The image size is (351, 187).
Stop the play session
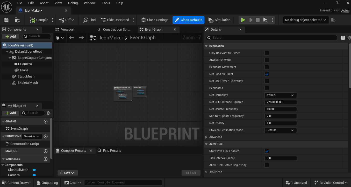click(258, 20)
